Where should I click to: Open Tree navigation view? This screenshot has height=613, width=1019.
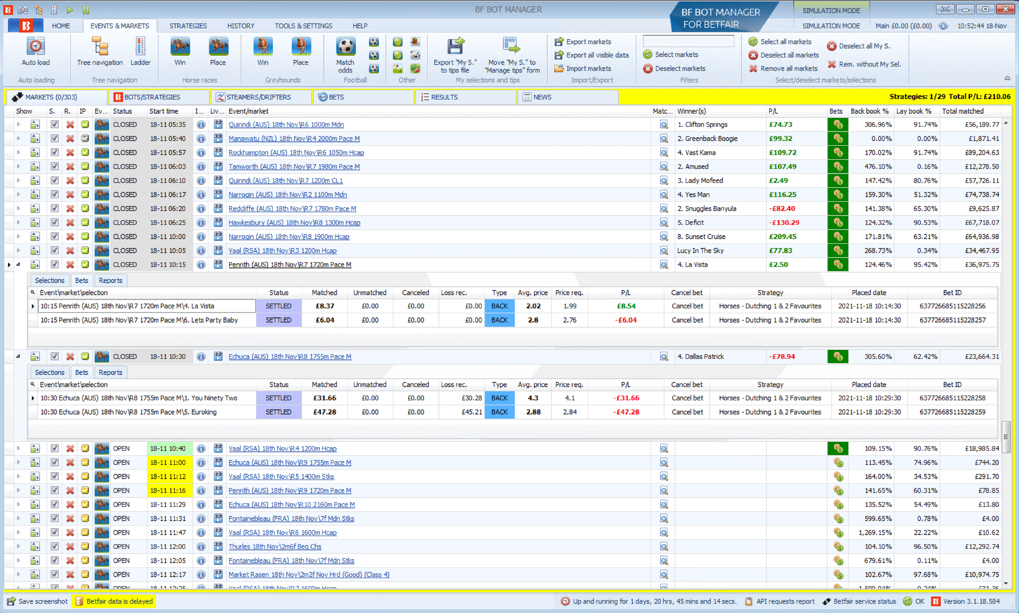tap(100, 51)
